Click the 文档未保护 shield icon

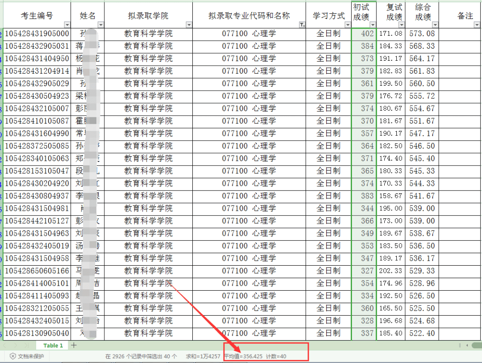pyautogui.click(x=12, y=356)
